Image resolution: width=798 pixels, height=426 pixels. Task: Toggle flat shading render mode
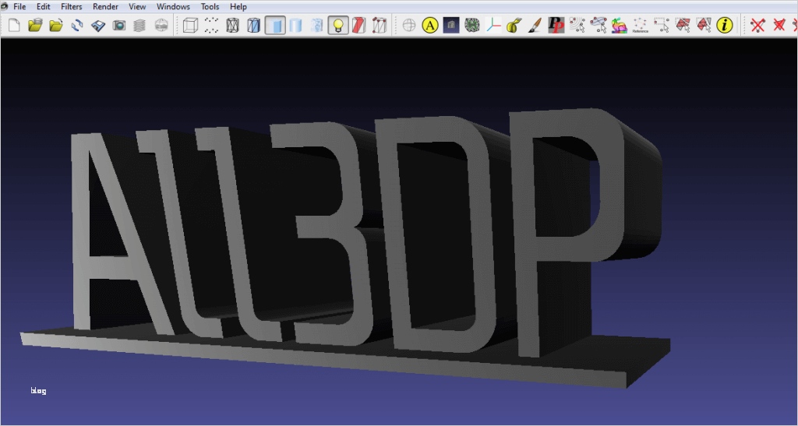coord(275,25)
